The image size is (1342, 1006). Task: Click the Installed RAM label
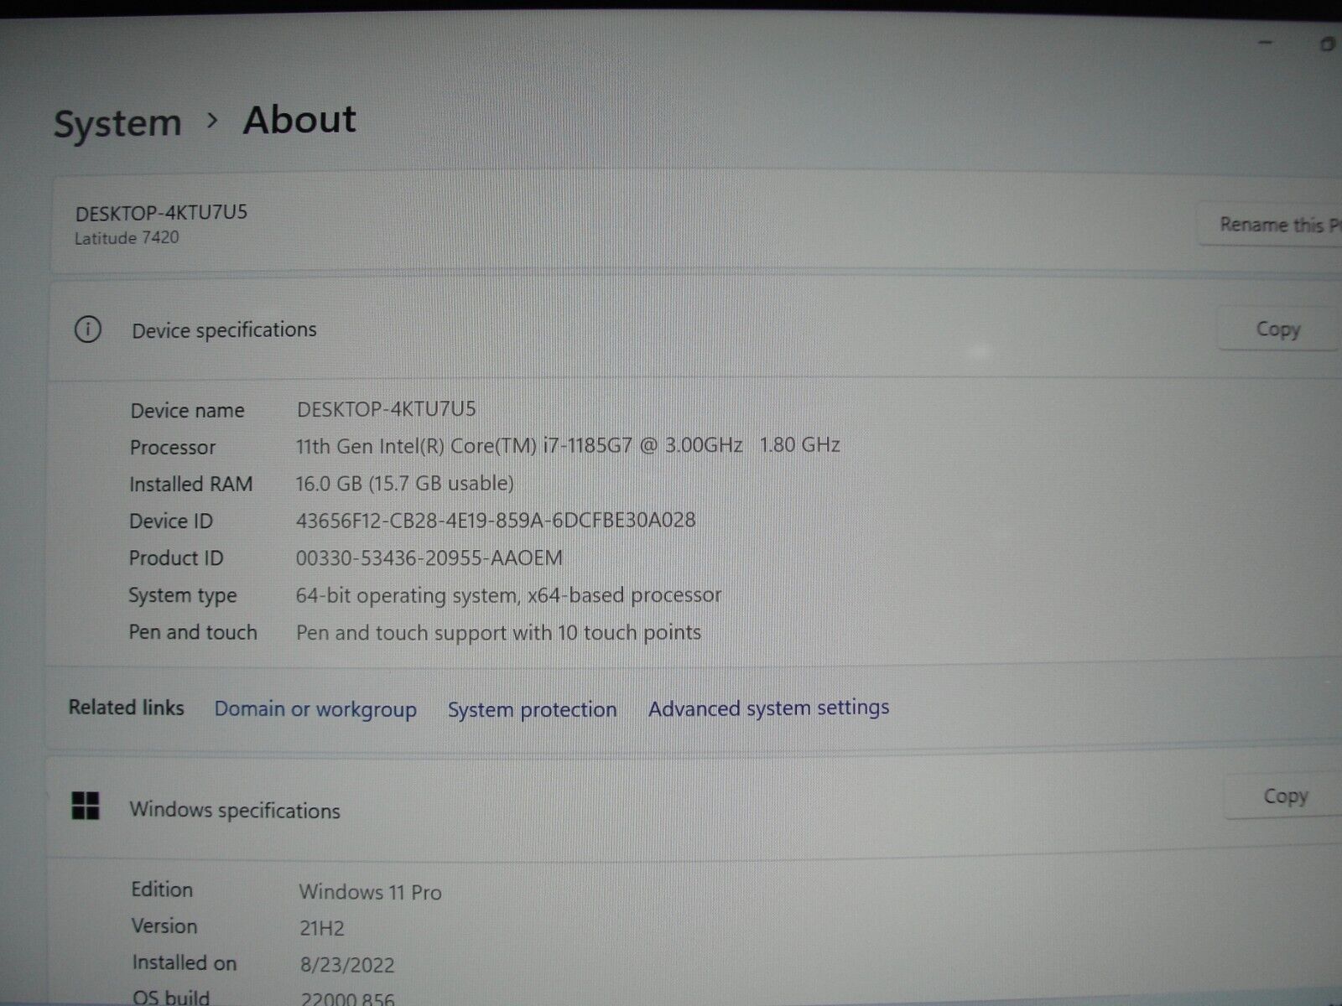click(190, 485)
